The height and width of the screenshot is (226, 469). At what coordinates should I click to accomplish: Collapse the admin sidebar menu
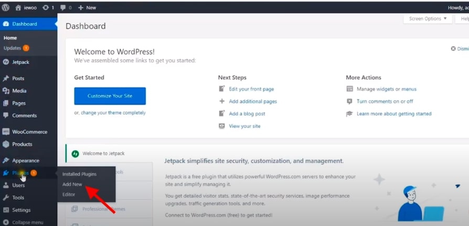24,222
